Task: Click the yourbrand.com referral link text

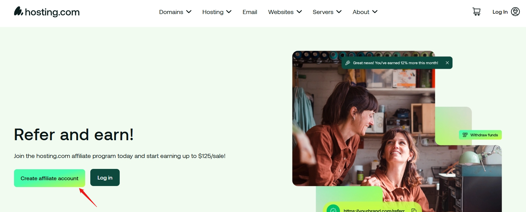Action: [374, 211]
